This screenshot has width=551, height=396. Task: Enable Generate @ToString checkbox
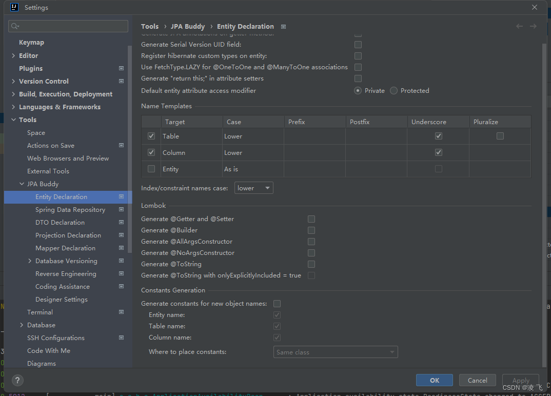coord(311,264)
